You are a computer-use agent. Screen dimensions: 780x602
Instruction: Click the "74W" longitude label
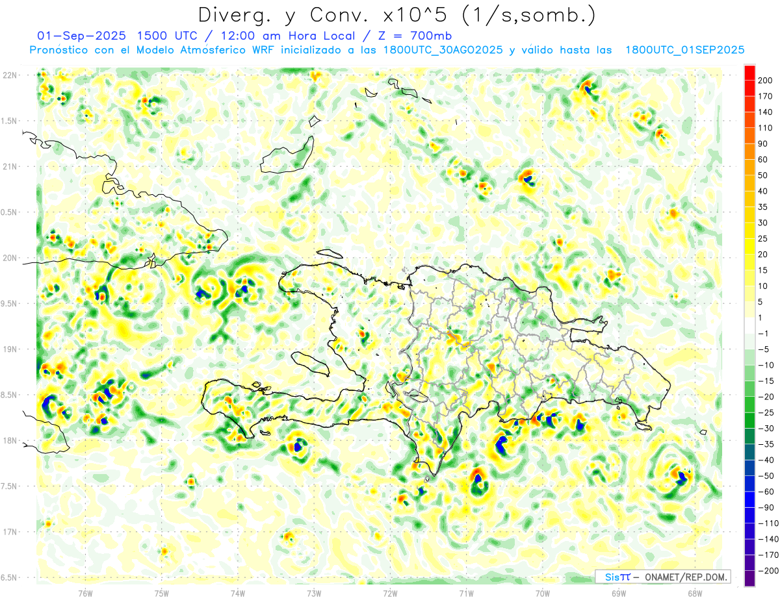(237, 594)
